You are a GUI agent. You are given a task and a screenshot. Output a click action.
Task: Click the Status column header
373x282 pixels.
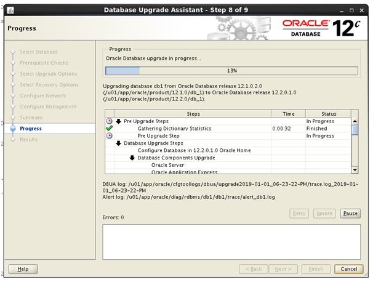coord(327,114)
